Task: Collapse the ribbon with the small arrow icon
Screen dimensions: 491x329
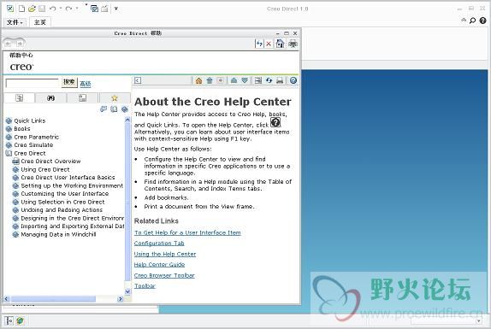Action: pyautogui.click(x=464, y=20)
